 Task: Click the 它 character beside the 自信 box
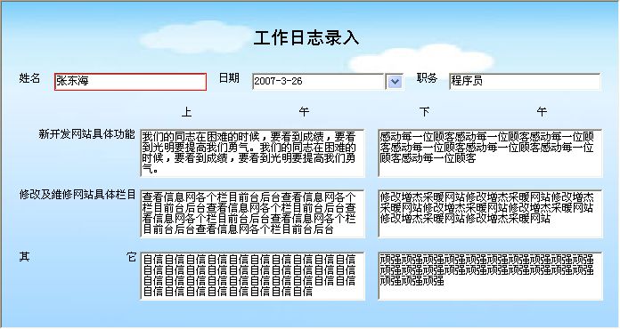[x=131, y=257]
